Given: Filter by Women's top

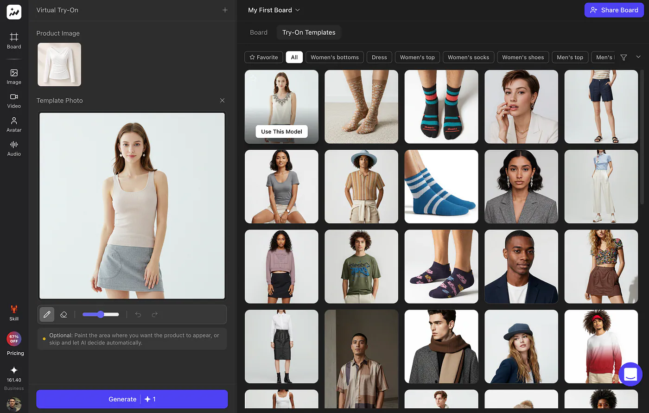Looking at the screenshot, I should (417, 57).
